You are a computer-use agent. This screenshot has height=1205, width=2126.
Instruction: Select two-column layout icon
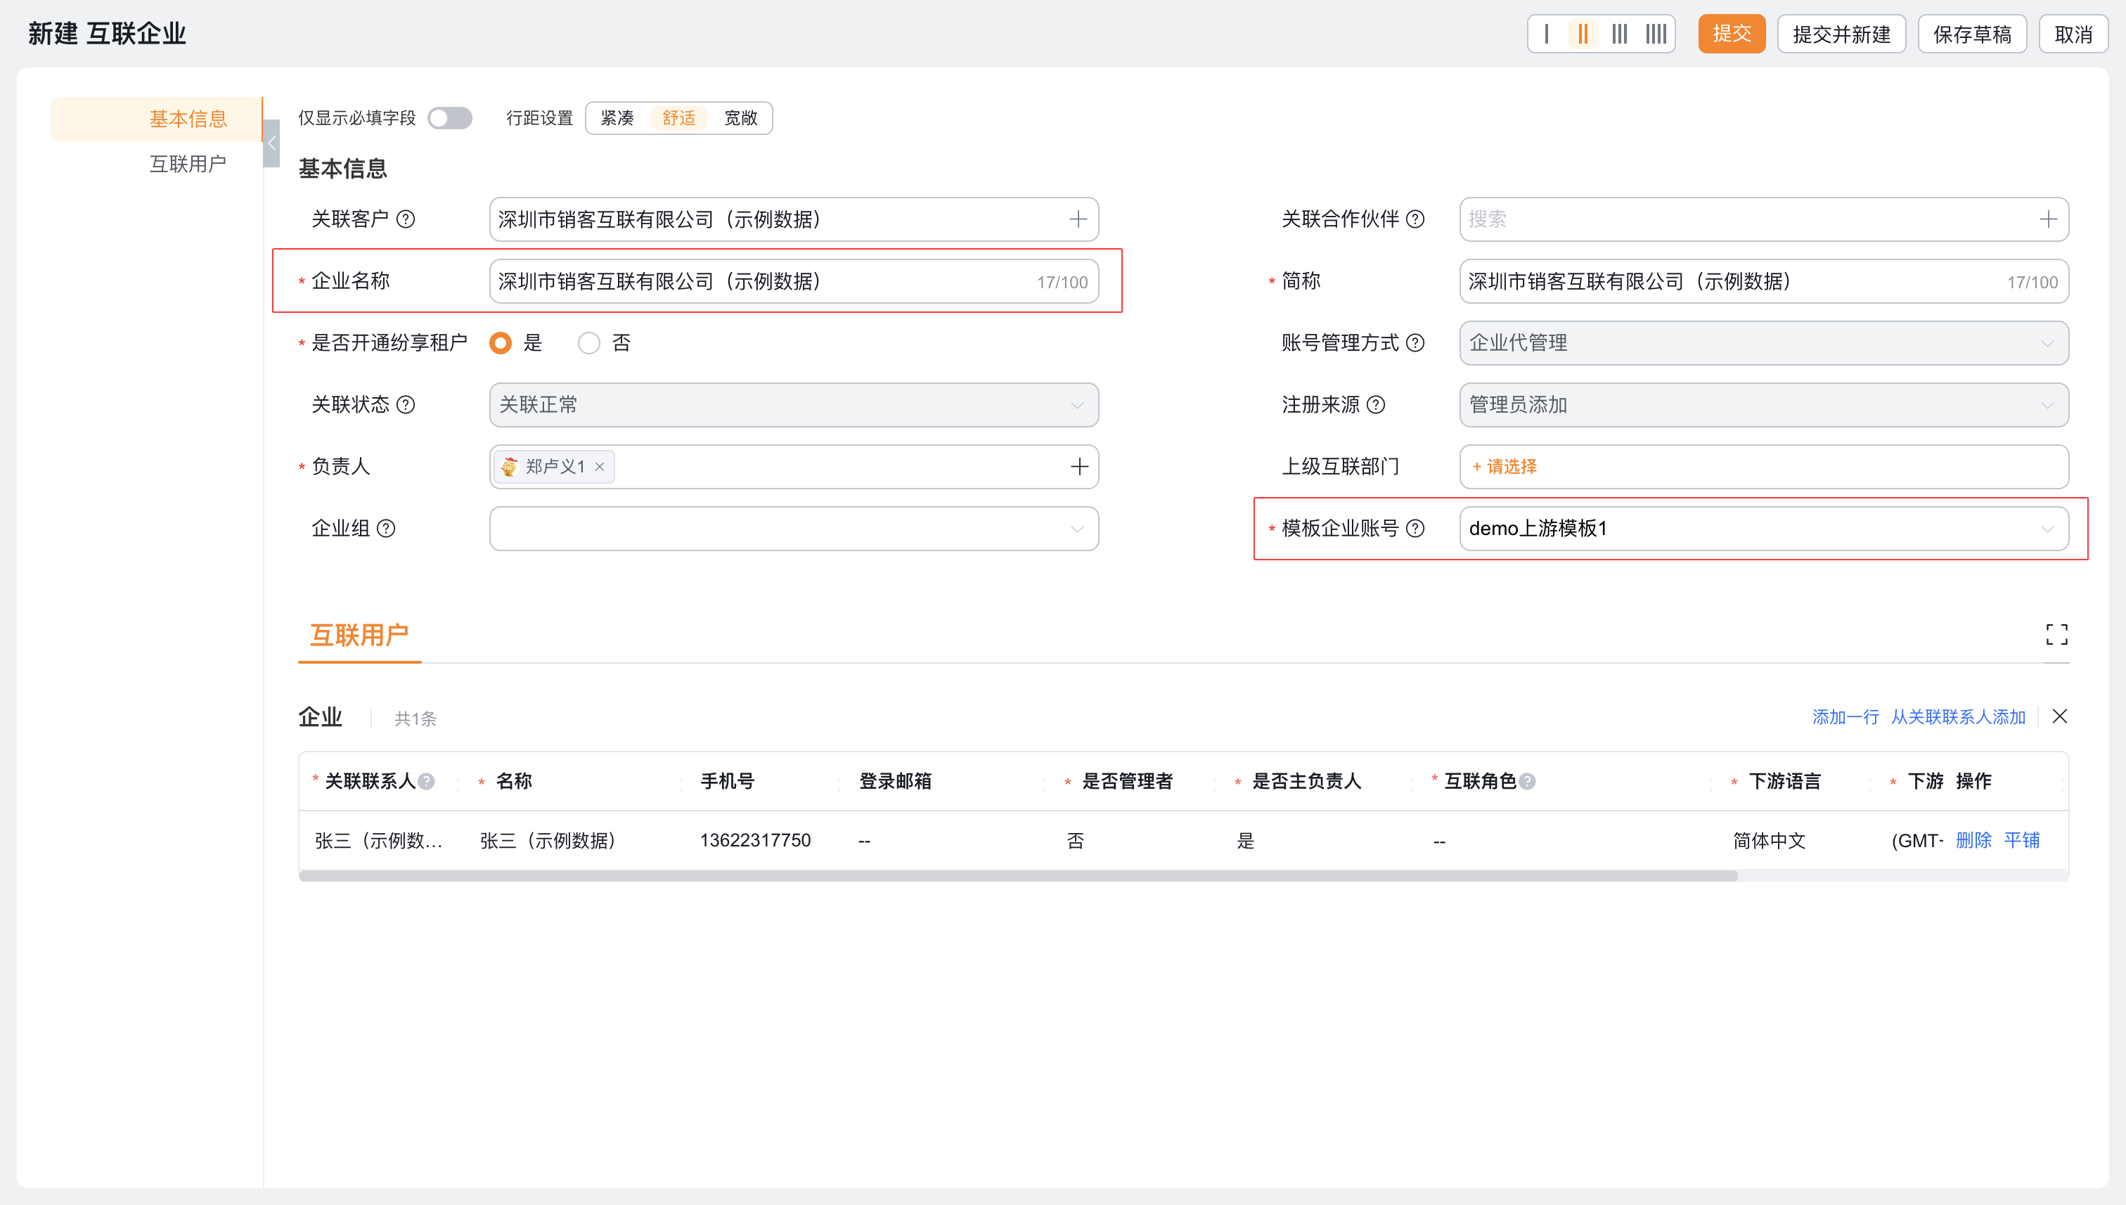click(1583, 34)
